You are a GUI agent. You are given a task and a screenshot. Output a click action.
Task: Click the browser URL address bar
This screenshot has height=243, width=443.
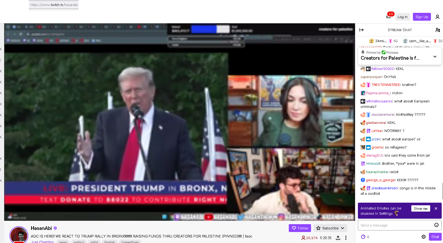pyautogui.click(x=54, y=5)
